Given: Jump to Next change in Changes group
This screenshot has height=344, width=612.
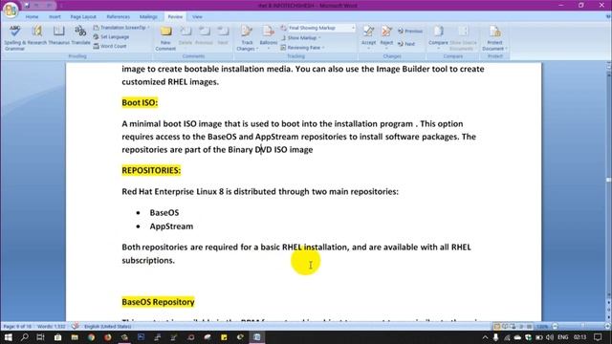Looking at the screenshot, I should [406, 44].
